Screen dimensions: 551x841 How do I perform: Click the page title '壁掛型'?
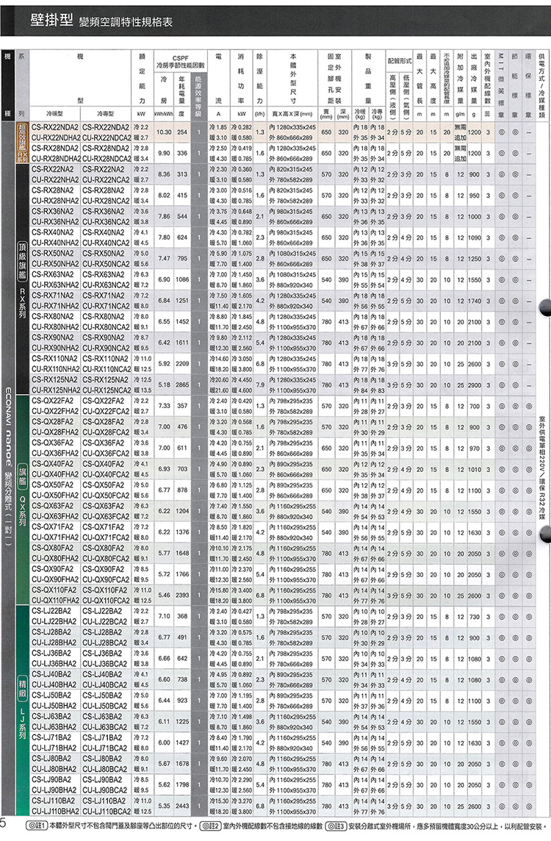tap(51, 21)
